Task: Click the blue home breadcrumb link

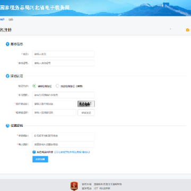Action: (2, 19)
